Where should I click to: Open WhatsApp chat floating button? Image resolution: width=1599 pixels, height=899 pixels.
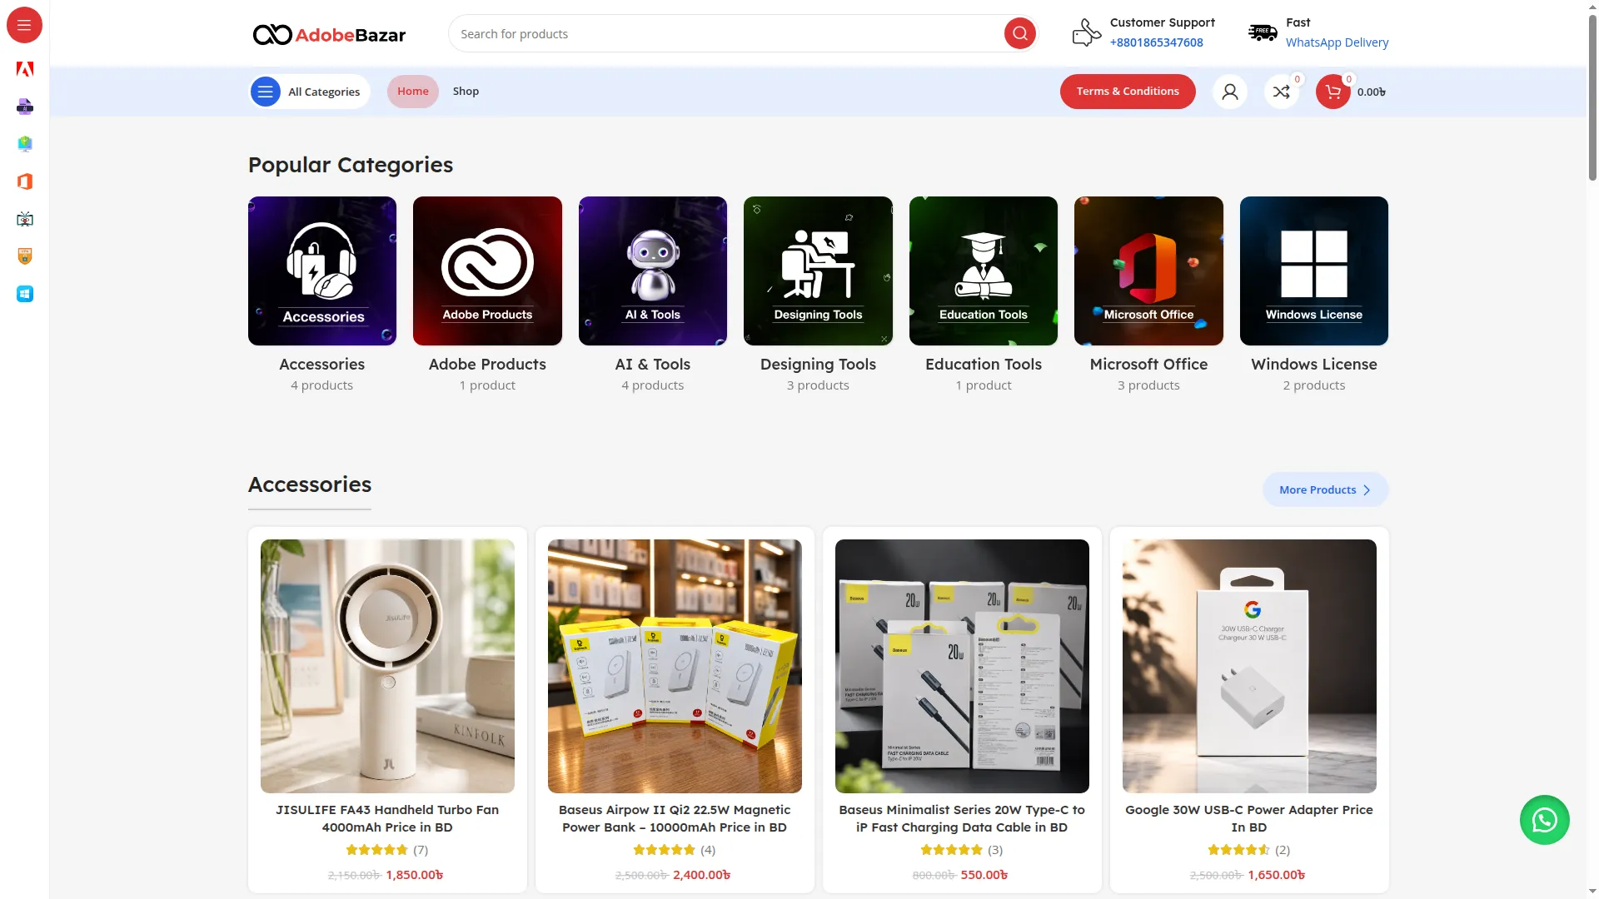(x=1545, y=820)
